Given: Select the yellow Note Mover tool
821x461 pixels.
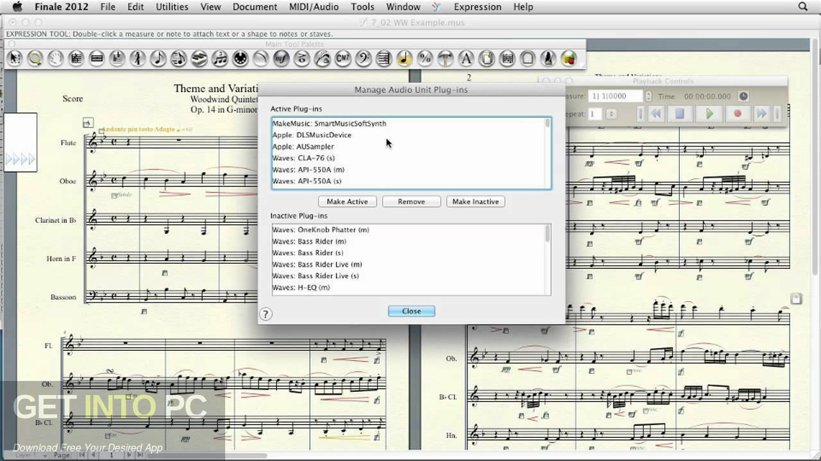Looking at the screenshot, I should pos(404,58).
